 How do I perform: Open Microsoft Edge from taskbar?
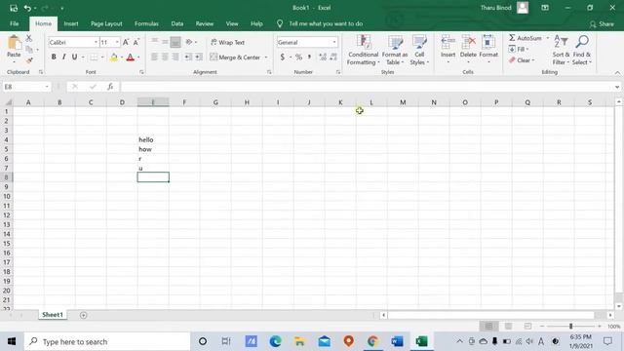[x=275, y=341]
